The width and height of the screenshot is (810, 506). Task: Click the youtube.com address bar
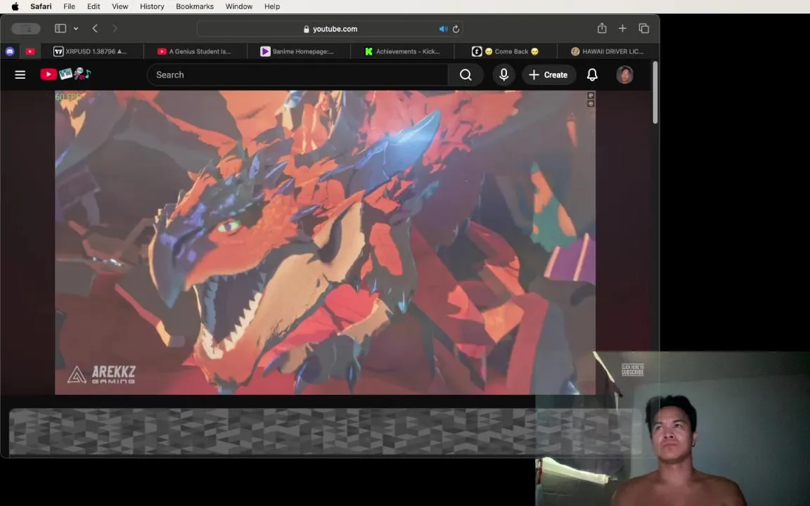[330, 29]
